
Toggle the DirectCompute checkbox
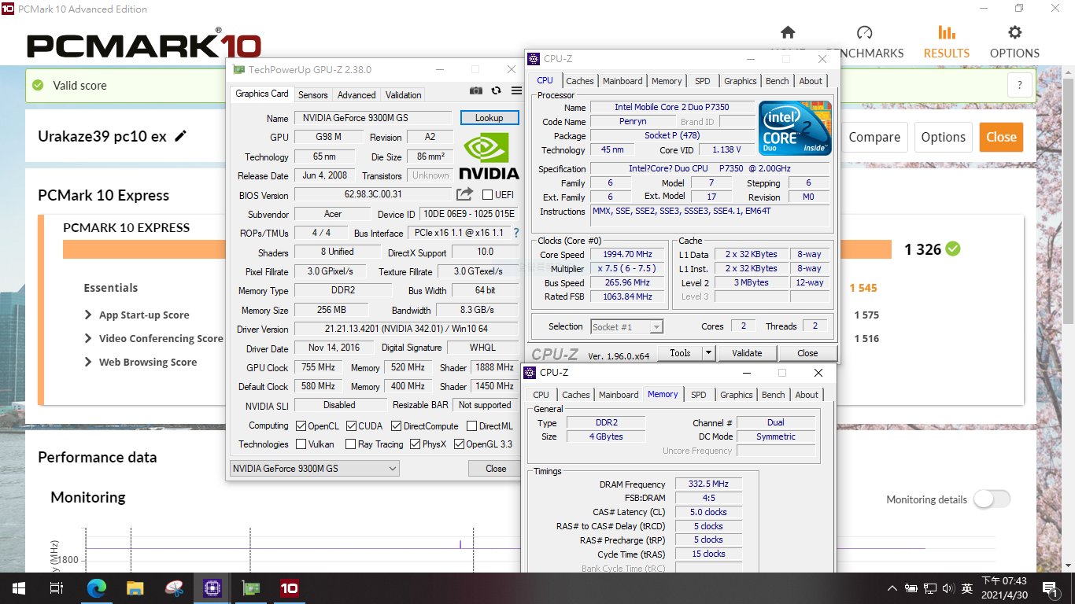396,426
